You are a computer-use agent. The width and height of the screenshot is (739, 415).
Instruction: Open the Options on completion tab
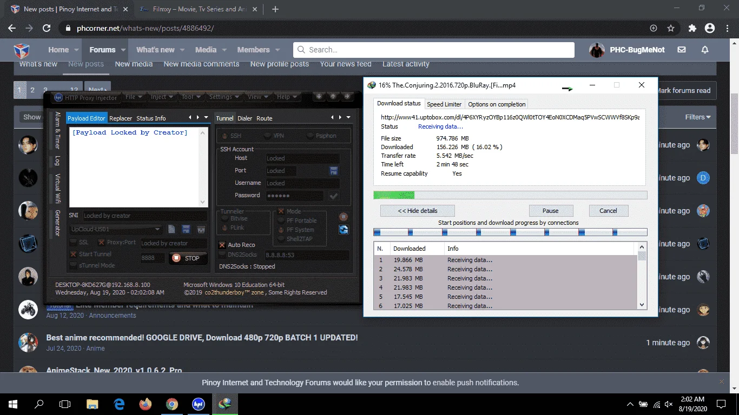(x=497, y=104)
